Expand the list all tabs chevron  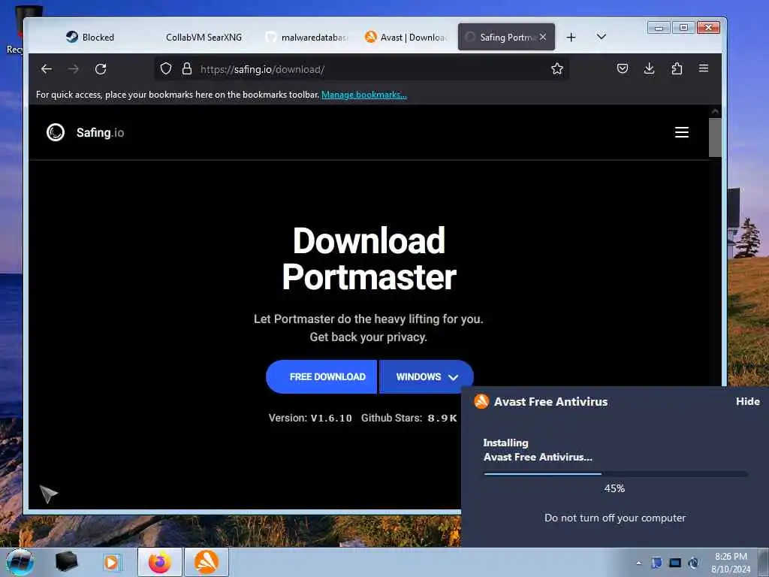click(602, 37)
